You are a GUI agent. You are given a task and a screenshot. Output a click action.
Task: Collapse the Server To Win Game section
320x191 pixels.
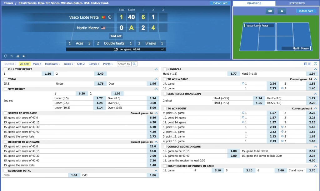coord(156,113)
